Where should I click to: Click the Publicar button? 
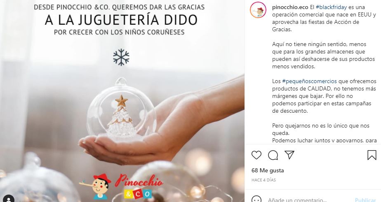pos(365,200)
